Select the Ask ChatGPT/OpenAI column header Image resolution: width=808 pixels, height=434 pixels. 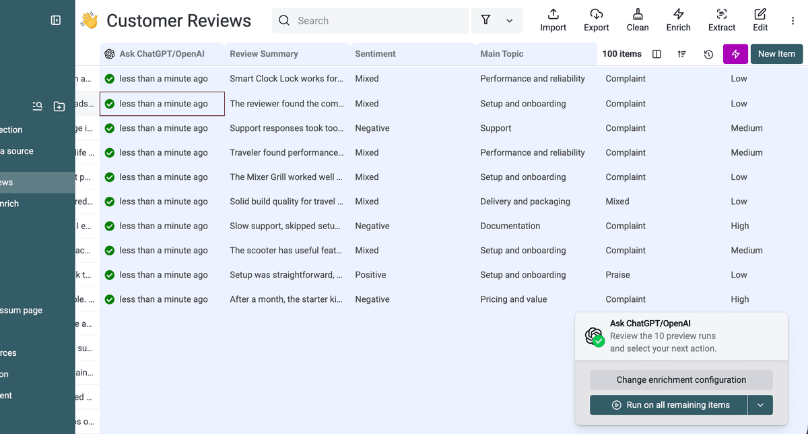(x=162, y=54)
